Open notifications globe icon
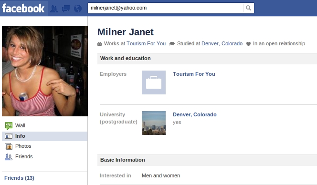 tap(78, 9)
